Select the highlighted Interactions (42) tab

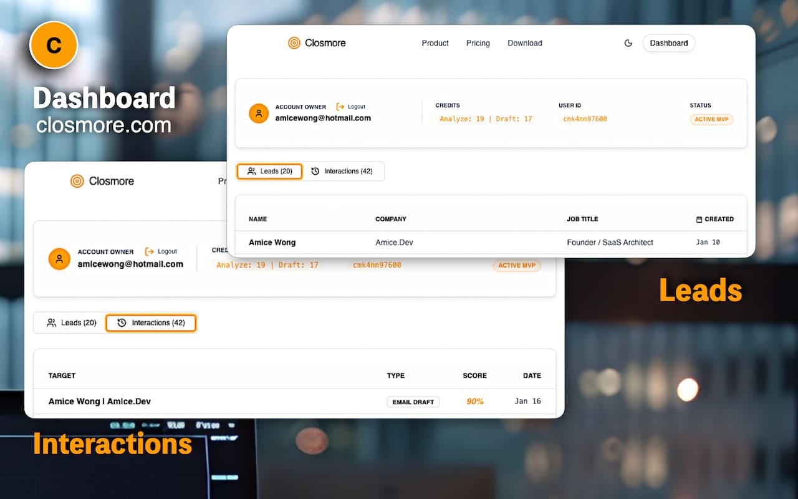pos(151,322)
